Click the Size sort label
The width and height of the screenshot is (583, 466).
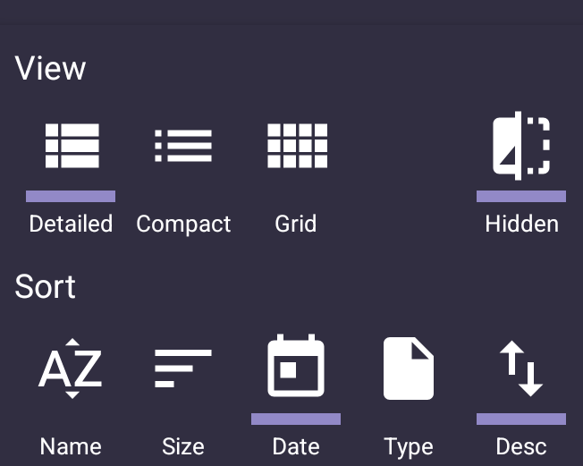(x=183, y=446)
